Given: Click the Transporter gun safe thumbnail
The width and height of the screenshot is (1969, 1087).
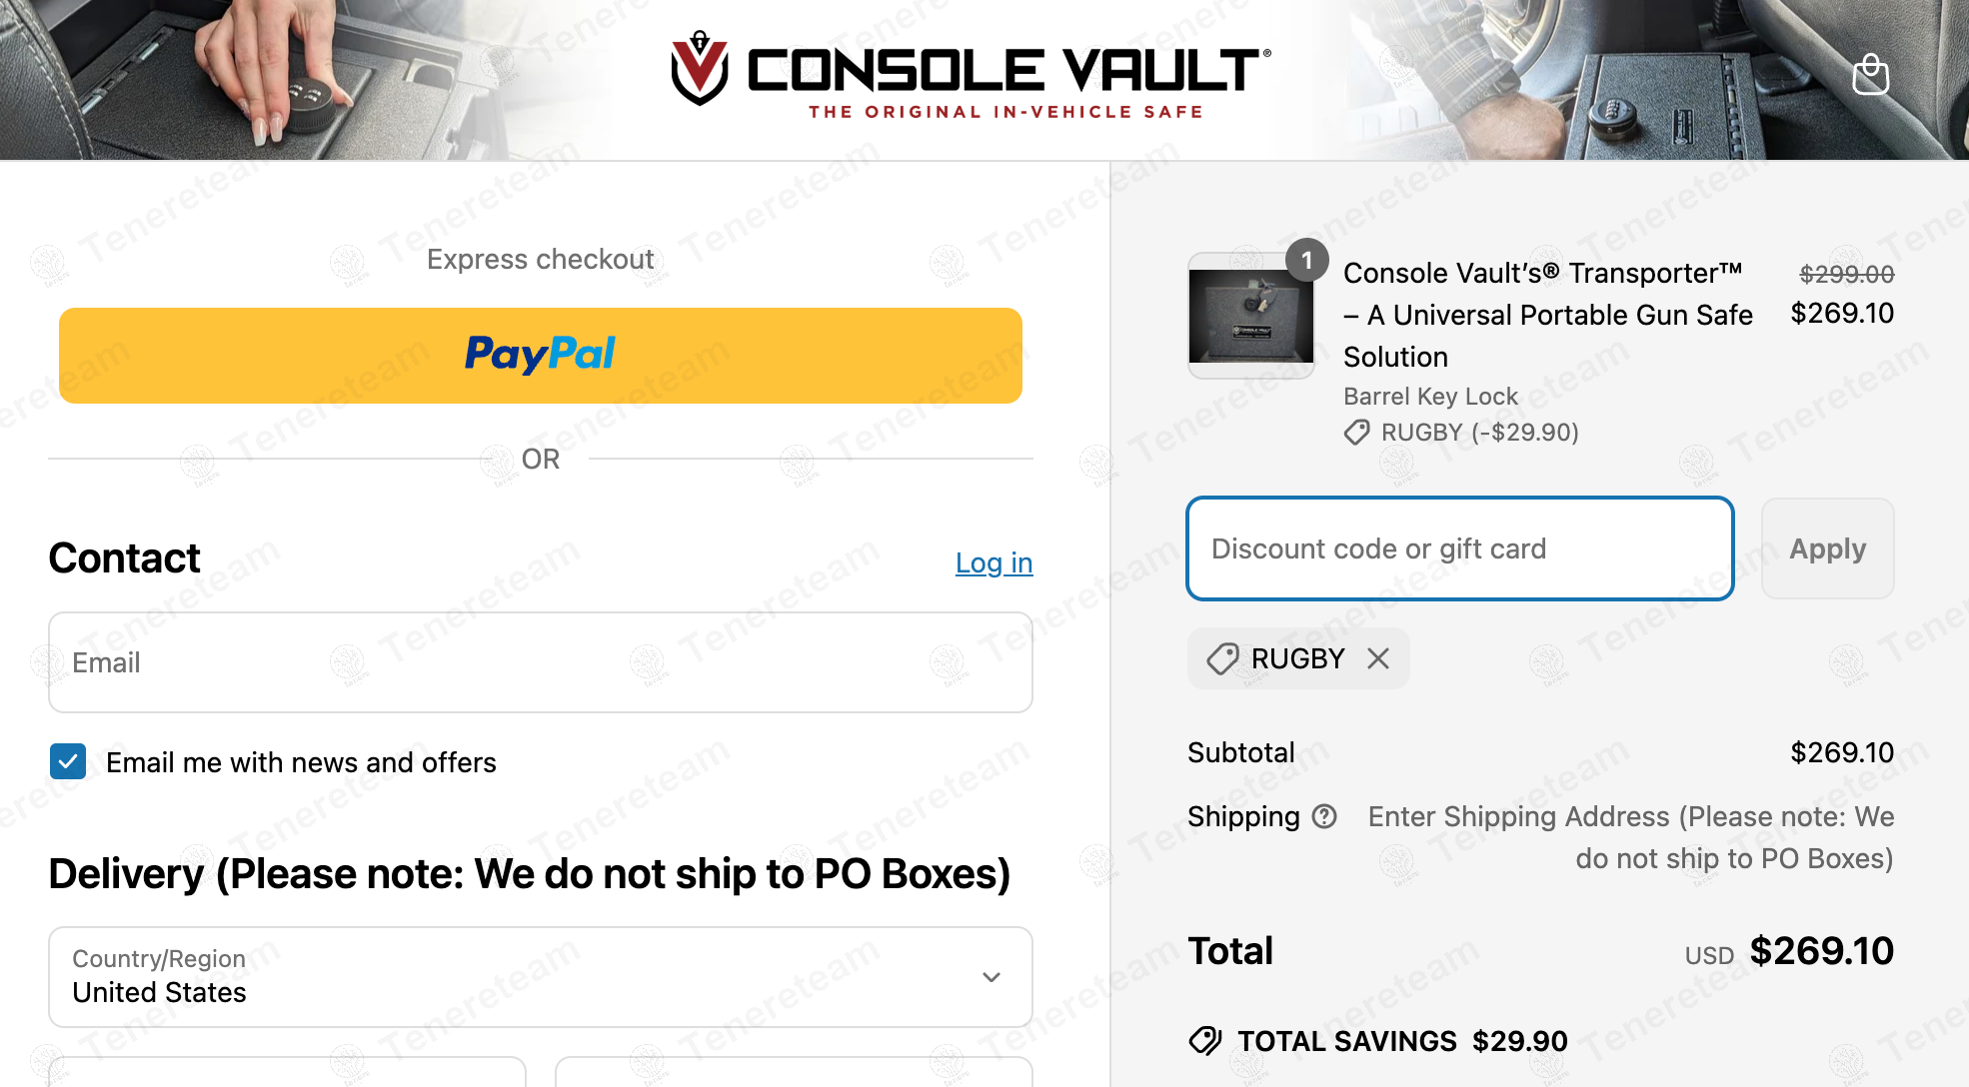Looking at the screenshot, I should [1250, 316].
